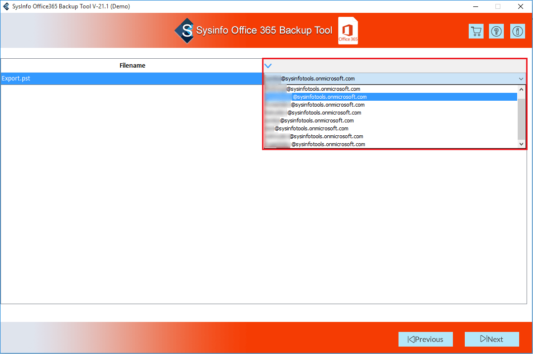Click the dropdown list scroll down arrow
The image size is (533, 354).
pyautogui.click(x=521, y=144)
